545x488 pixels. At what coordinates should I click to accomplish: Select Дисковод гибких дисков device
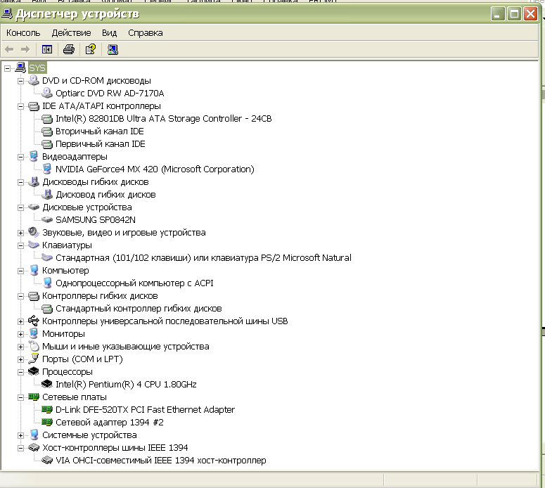(105, 194)
